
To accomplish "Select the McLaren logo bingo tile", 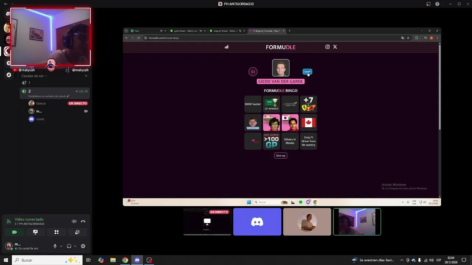I will click(290, 104).
